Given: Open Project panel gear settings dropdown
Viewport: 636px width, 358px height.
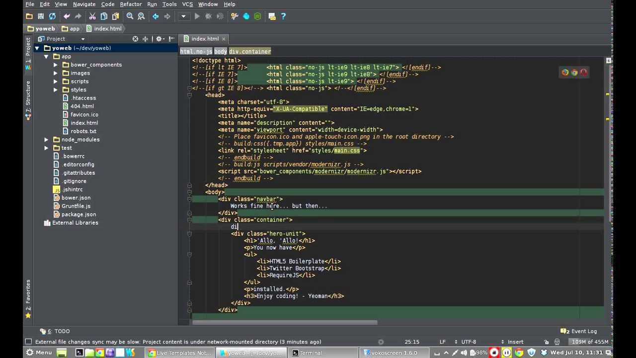Looking at the screenshot, I should click(x=160, y=39).
